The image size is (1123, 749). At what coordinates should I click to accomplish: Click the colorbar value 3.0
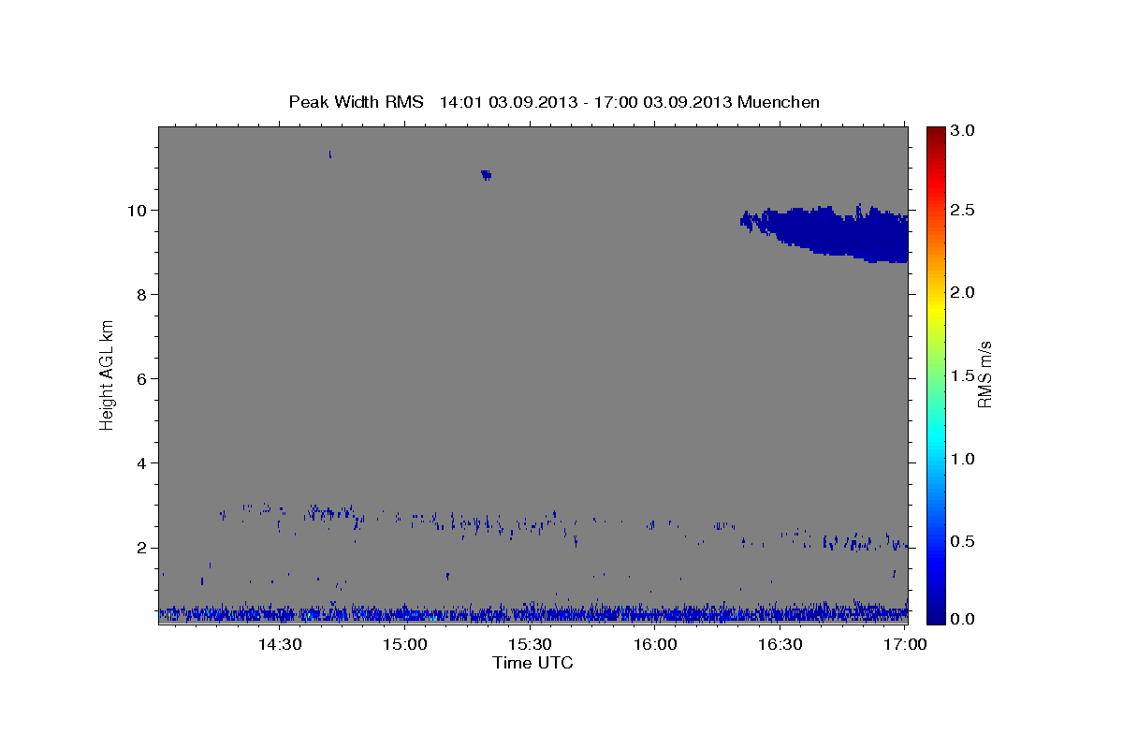click(965, 130)
